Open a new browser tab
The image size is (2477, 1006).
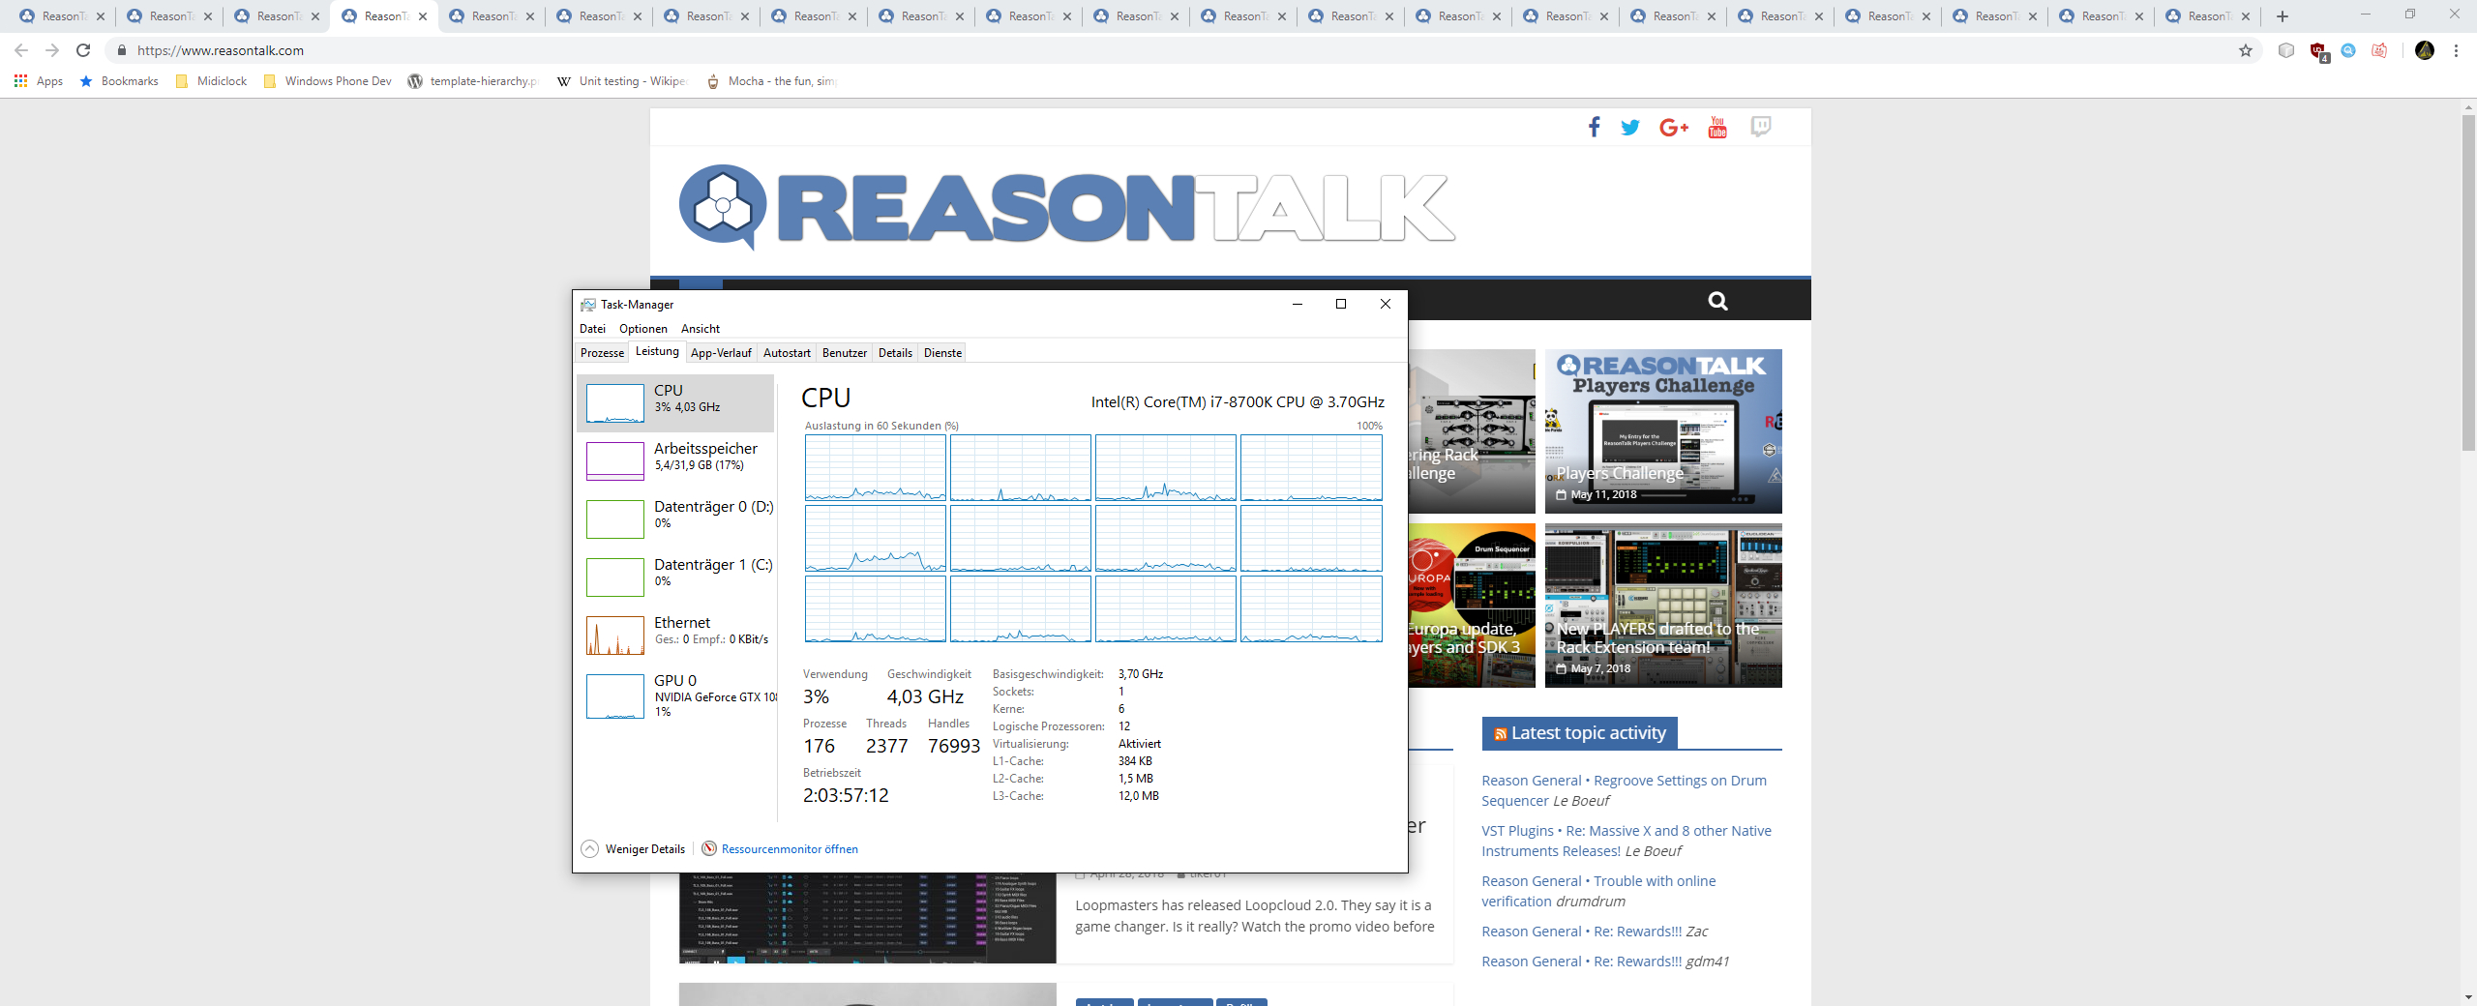point(2283,15)
